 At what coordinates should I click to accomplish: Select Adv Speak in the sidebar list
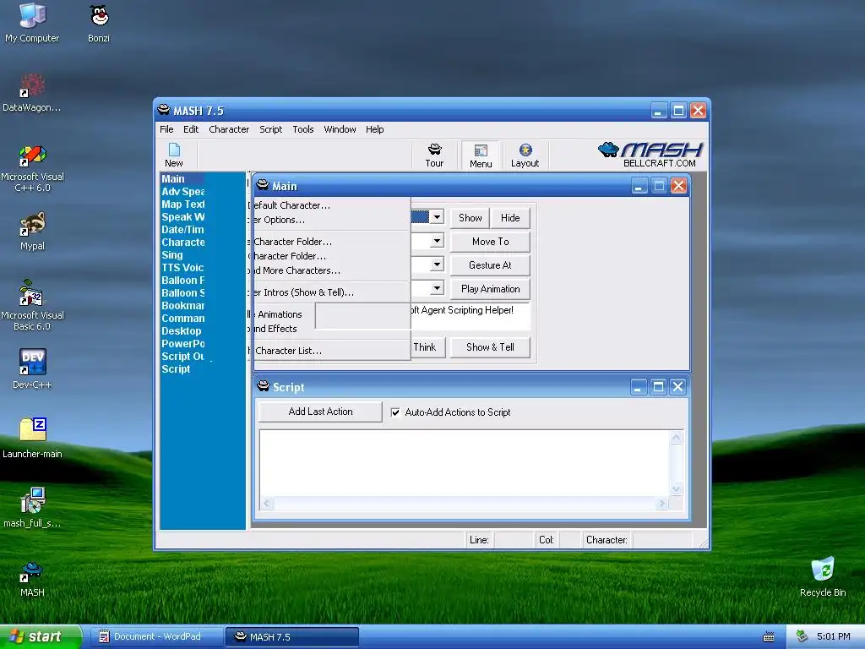(x=182, y=192)
